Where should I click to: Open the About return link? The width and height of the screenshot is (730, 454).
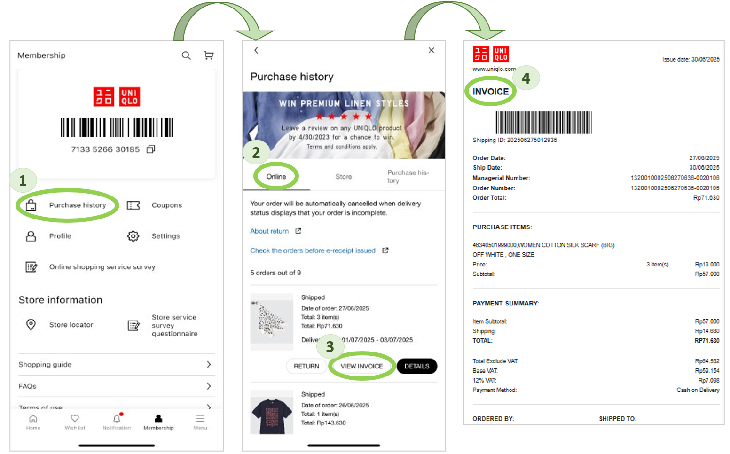[269, 231]
